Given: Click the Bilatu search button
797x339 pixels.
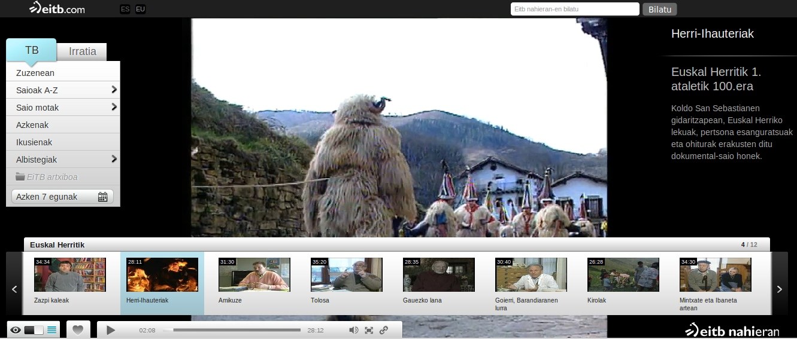Looking at the screenshot, I should pos(660,9).
